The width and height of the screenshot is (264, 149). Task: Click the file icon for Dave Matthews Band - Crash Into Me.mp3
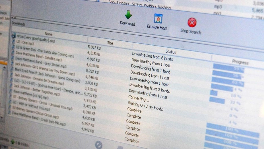(9, 112)
